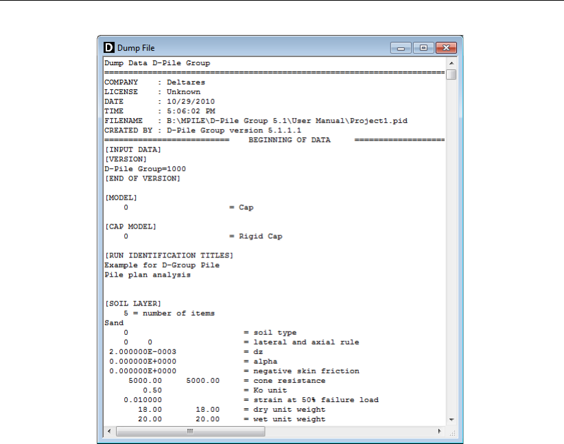Click the 0.50 Ko unit value

pyautogui.click(x=152, y=390)
